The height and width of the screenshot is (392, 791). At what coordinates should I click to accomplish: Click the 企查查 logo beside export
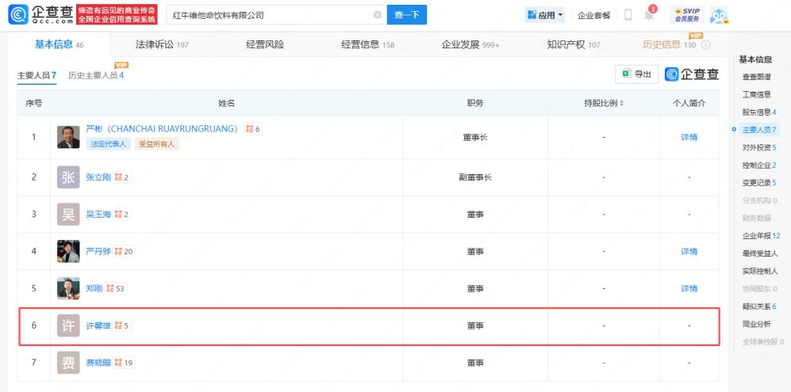point(692,74)
